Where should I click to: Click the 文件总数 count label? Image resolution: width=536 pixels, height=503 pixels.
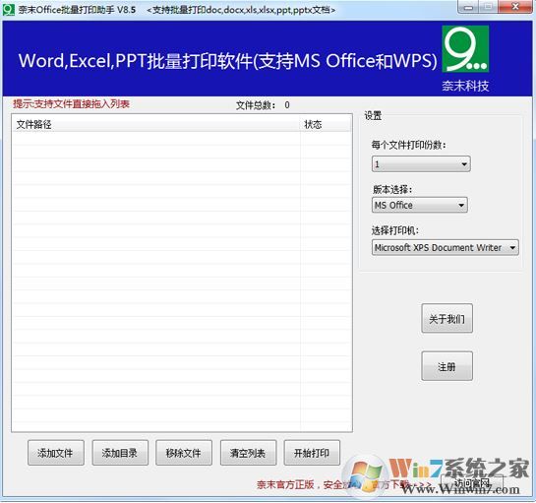pyautogui.click(x=263, y=105)
